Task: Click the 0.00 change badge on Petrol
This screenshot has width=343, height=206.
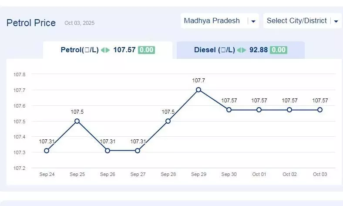Action: [146, 50]
